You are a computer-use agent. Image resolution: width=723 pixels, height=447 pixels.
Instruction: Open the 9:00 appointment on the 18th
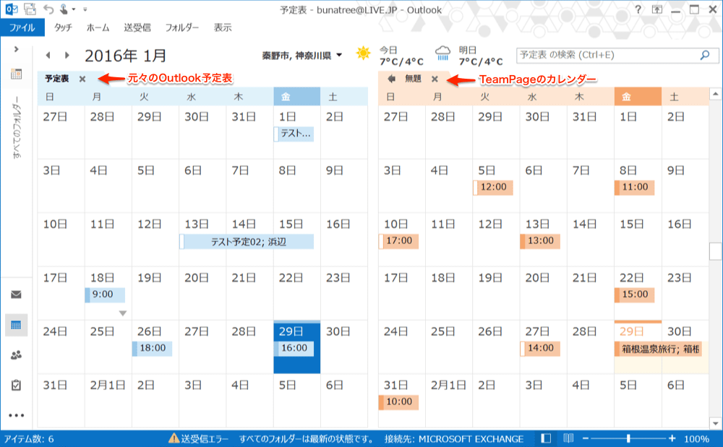tap(105, 295)
